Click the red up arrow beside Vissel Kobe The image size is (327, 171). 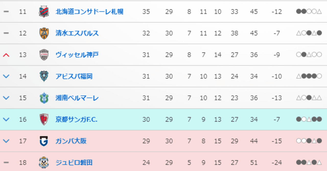click(6, 54)
